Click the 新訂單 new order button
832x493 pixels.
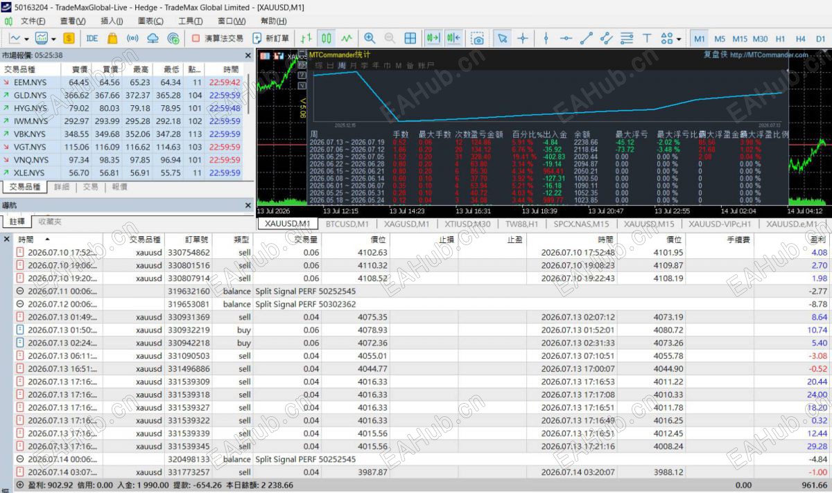[x=270, y=39]
